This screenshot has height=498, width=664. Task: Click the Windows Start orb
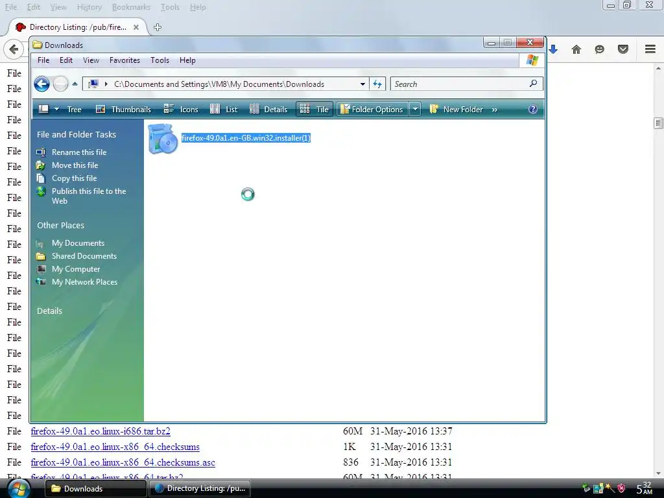click(x=19, y=488)
